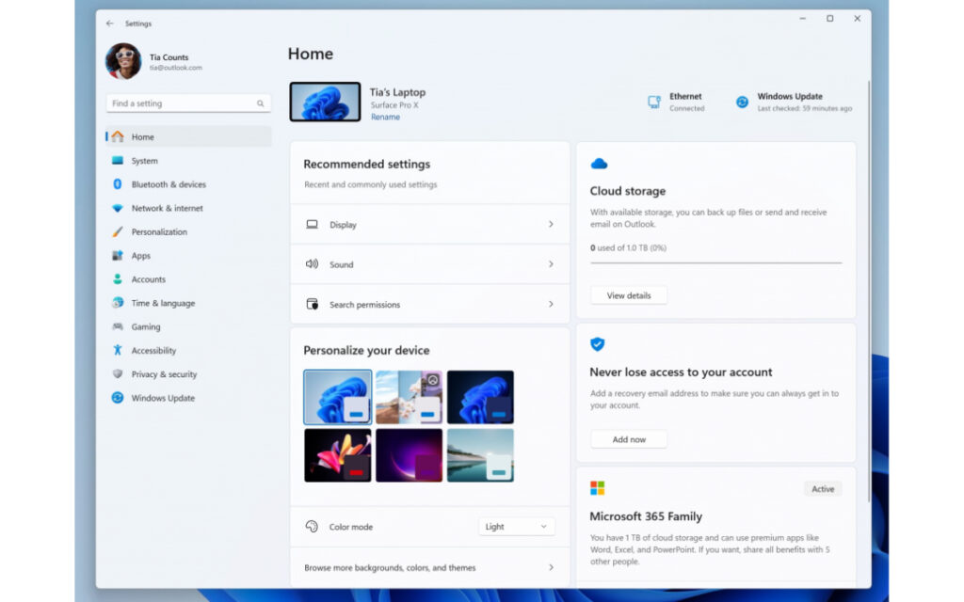Screen dimensions: 964x602
Task: Click the Network wifi icon in sidebar
Action: tap(118, 208)
